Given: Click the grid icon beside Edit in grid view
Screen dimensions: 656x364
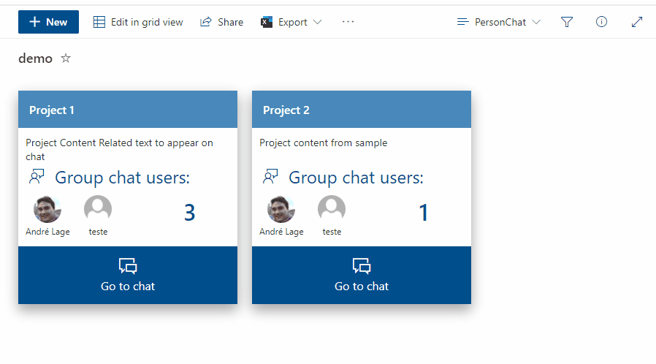Looking at the screenshot, I should 99,22.
